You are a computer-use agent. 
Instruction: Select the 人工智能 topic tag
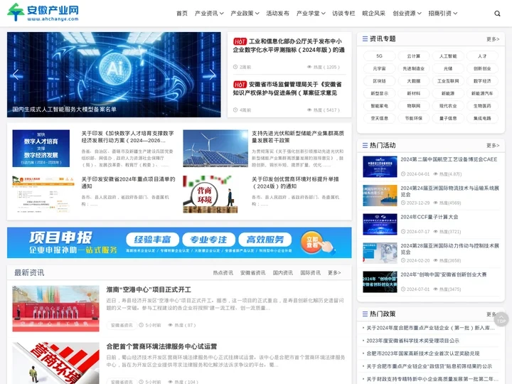point(448,56)
